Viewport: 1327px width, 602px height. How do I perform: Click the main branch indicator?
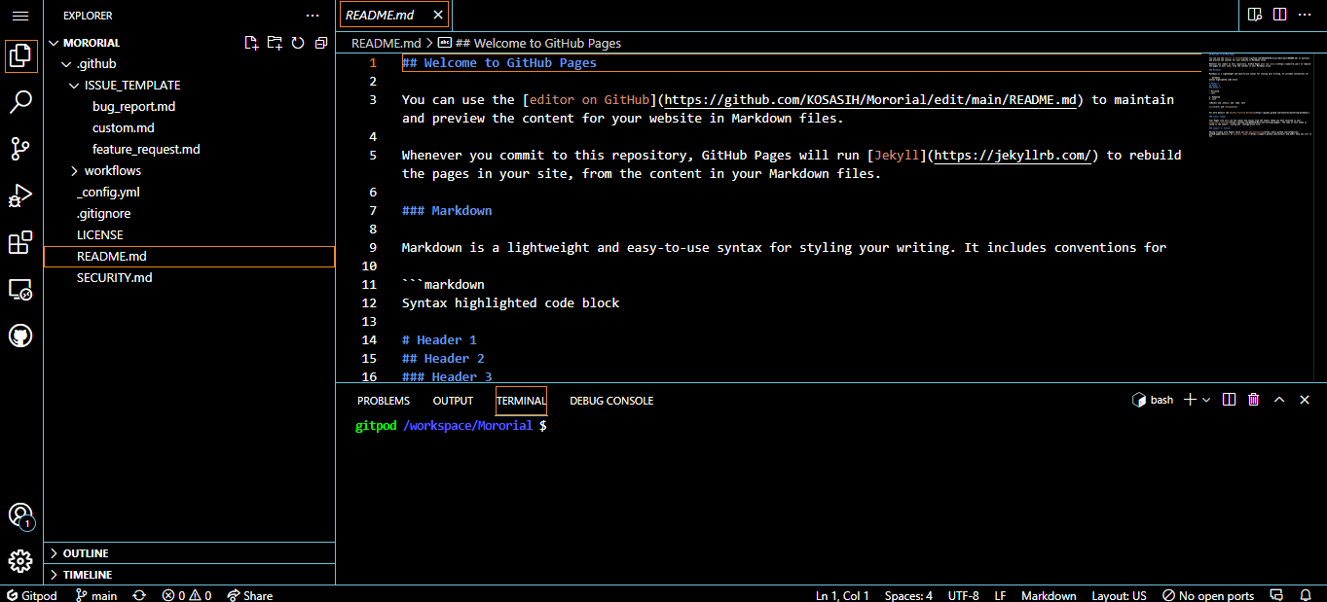pyautogui.click(x=96, y=595)
